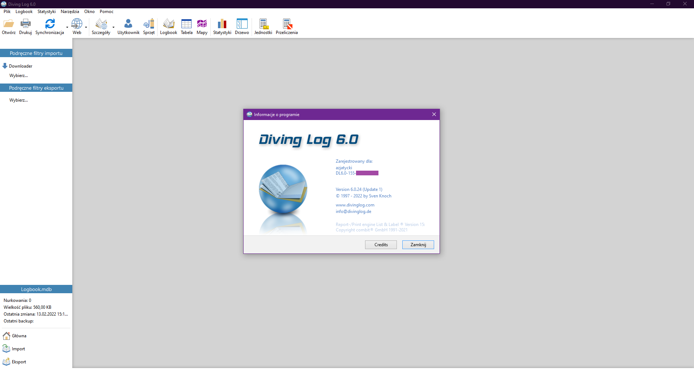Click the Credits button
This screenshot has width=694, height=376.
(x=381, y=245)
